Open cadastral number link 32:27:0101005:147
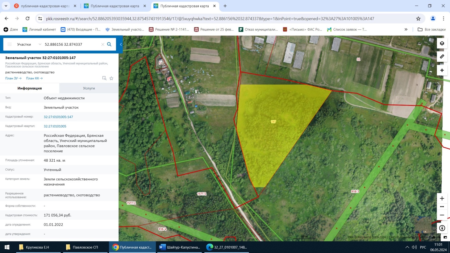This screenshot has width=450, height=253. [x=58, y=117]
